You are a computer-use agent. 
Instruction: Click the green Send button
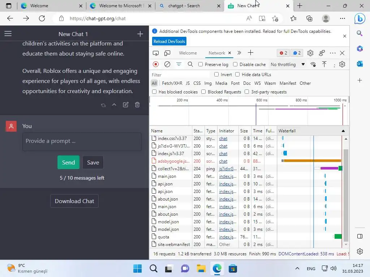pyautogui.click(x=68, y=162)
